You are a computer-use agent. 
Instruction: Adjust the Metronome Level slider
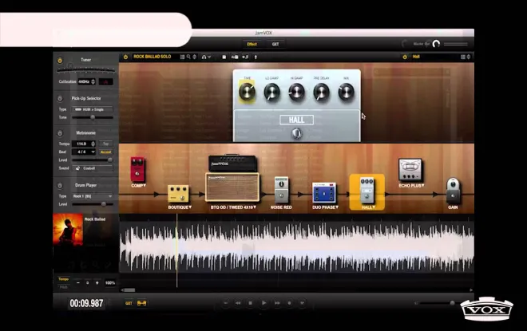click(93, 160)
